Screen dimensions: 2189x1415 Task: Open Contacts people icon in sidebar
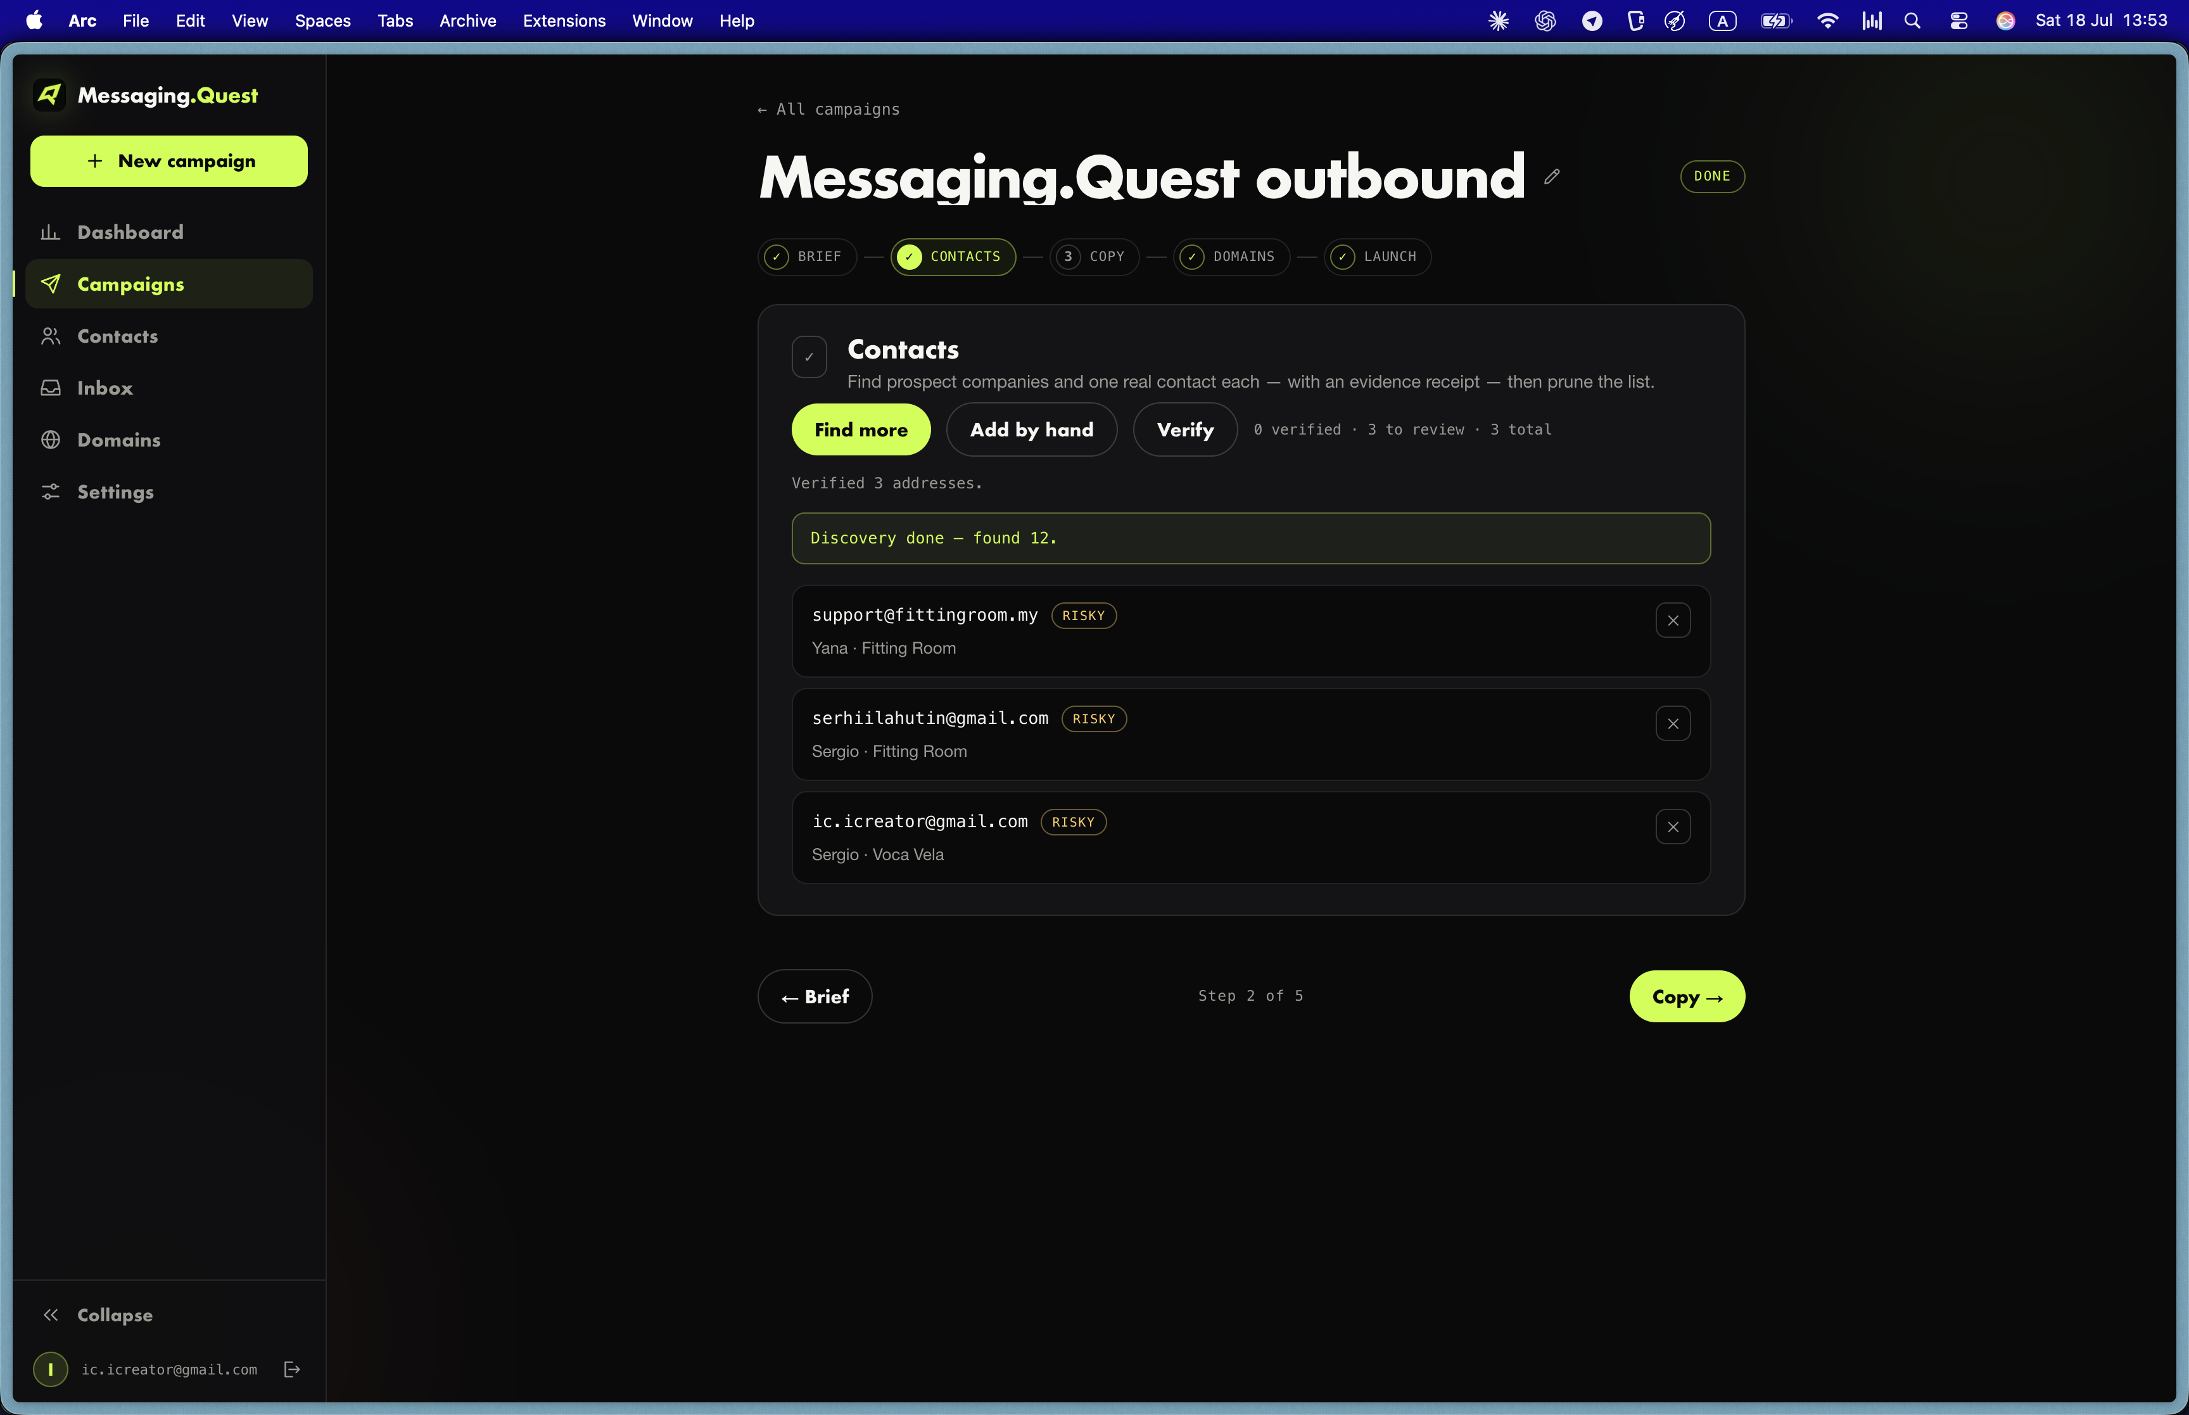[51, 336]
